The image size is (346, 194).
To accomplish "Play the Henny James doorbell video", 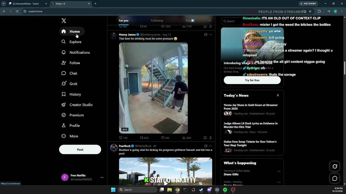I will pyautogui.click(x=153, y=88).
